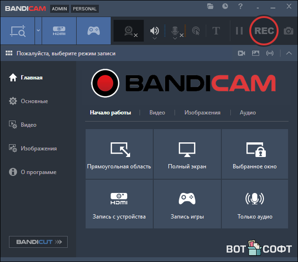The width and height of the screenshot is (298, 262).
Task: Toggle text overlay T icon
Action: 216,31
